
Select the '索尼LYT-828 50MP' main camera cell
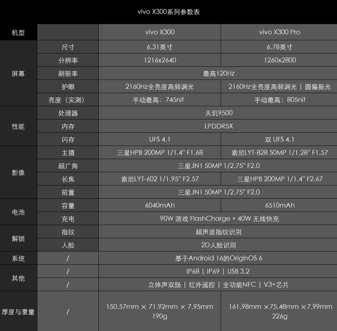279,153
